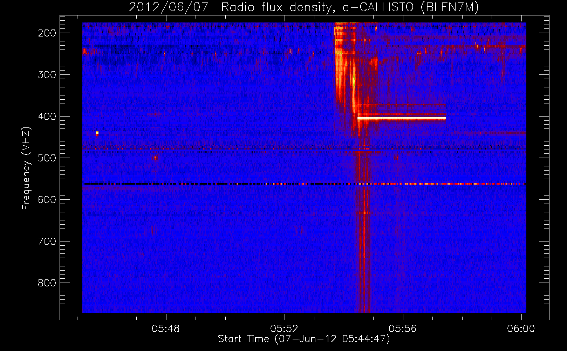Click the plot title "2012/06/07 Radio flux density, e-CALLISTO (BLEN7M)"
Image resolution: width=567 pixels, height=351 pixels.
pyautogui.click(x=303, y=7)
